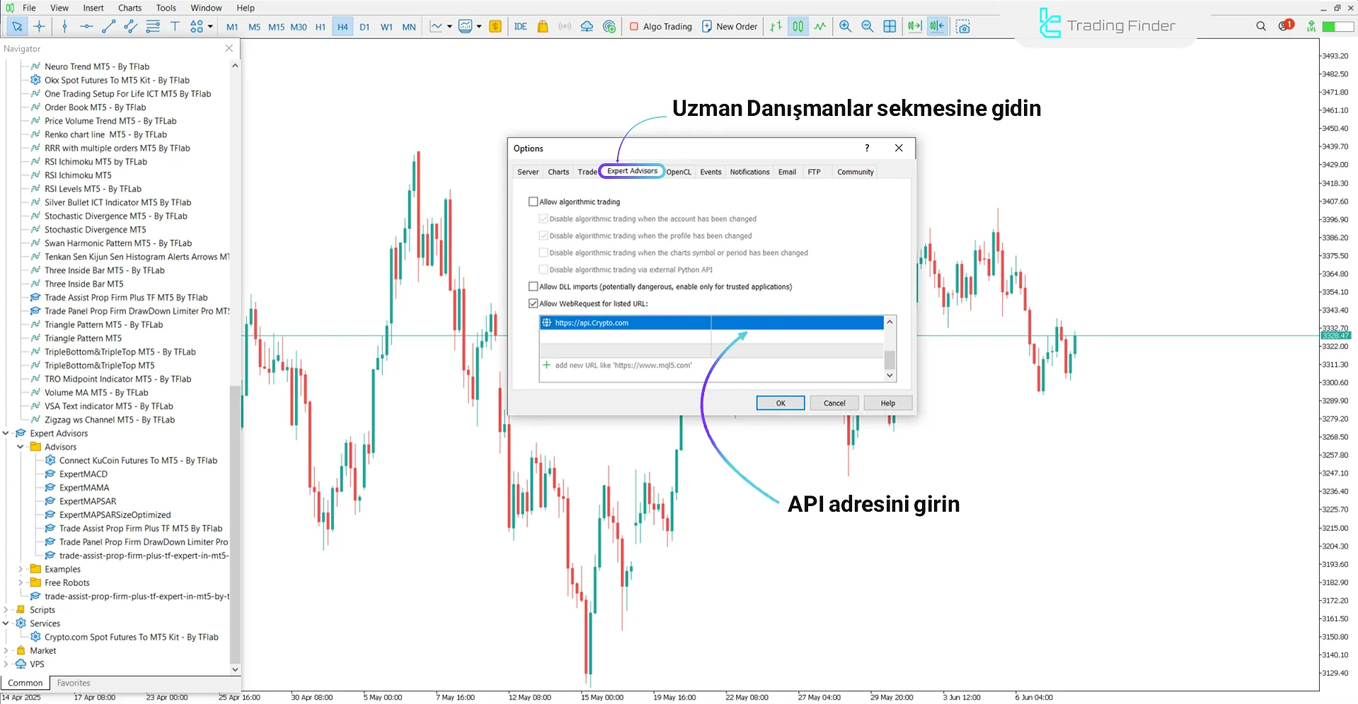Open the Insert menu
Viewport: 1358px width, 704px height.
pos(93,8)
